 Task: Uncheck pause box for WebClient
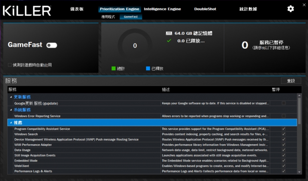click(x=284, y=166)
